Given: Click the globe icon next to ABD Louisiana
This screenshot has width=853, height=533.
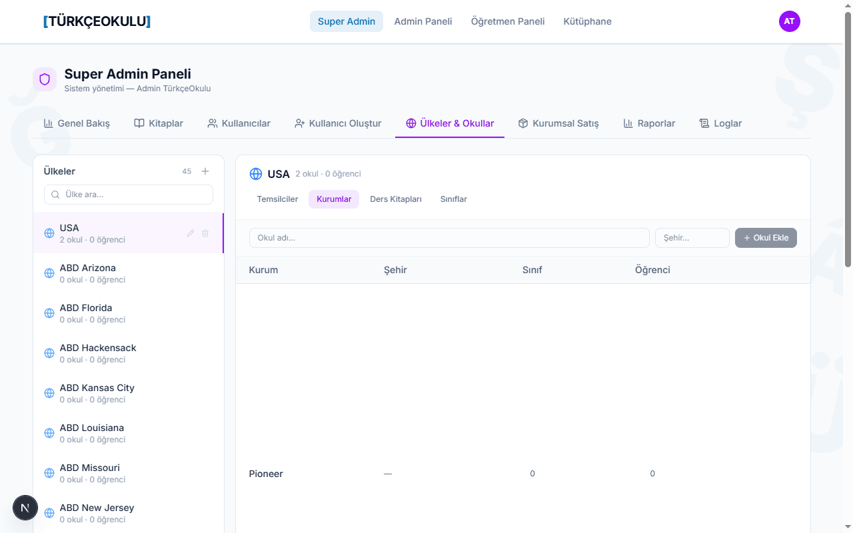Looking at the screenshot, I should pyautogui.click(x=49, y=433).
